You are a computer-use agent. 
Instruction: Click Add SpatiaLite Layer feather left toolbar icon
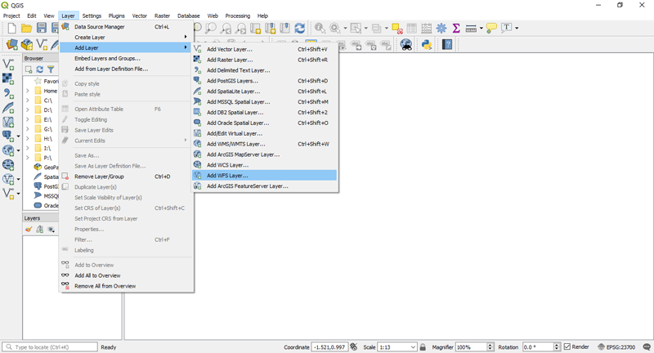point(8,108)
